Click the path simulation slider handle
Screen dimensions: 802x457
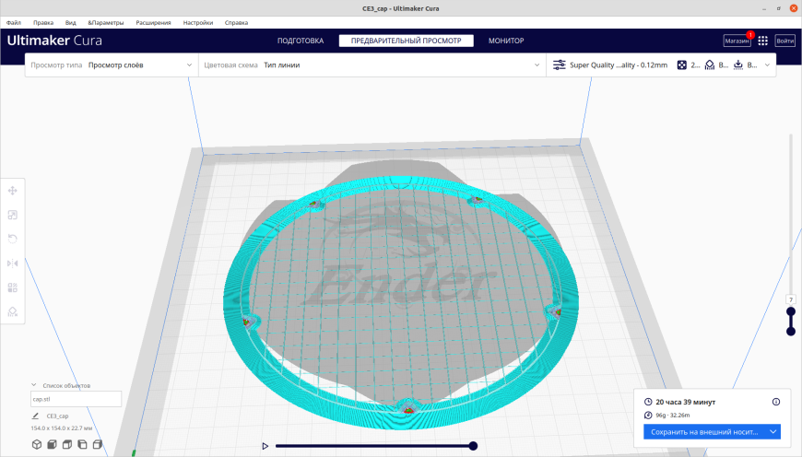(x=473, y=446)
